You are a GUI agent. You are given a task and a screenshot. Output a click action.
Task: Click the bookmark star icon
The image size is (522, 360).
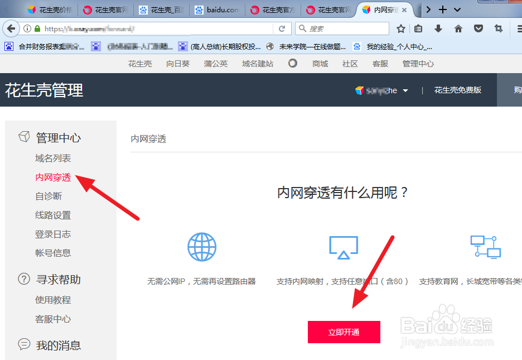tap(401, 28)
